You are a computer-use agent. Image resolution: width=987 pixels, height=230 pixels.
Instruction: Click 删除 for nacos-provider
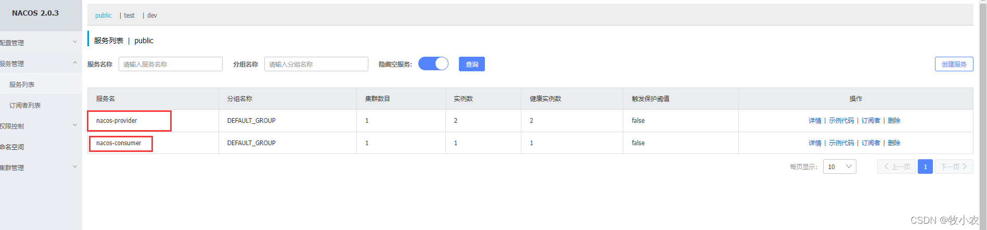(894, 121)
